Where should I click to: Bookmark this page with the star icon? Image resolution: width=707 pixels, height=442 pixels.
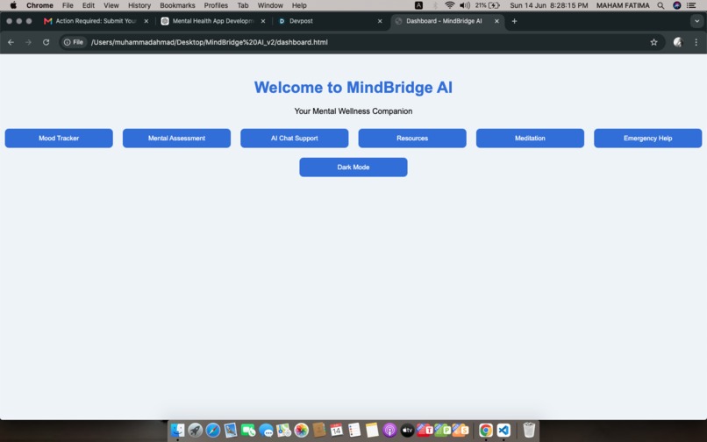click(653, 42)
